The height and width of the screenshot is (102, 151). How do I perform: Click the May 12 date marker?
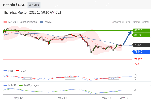pyautogui.click(x=18, y=98)
